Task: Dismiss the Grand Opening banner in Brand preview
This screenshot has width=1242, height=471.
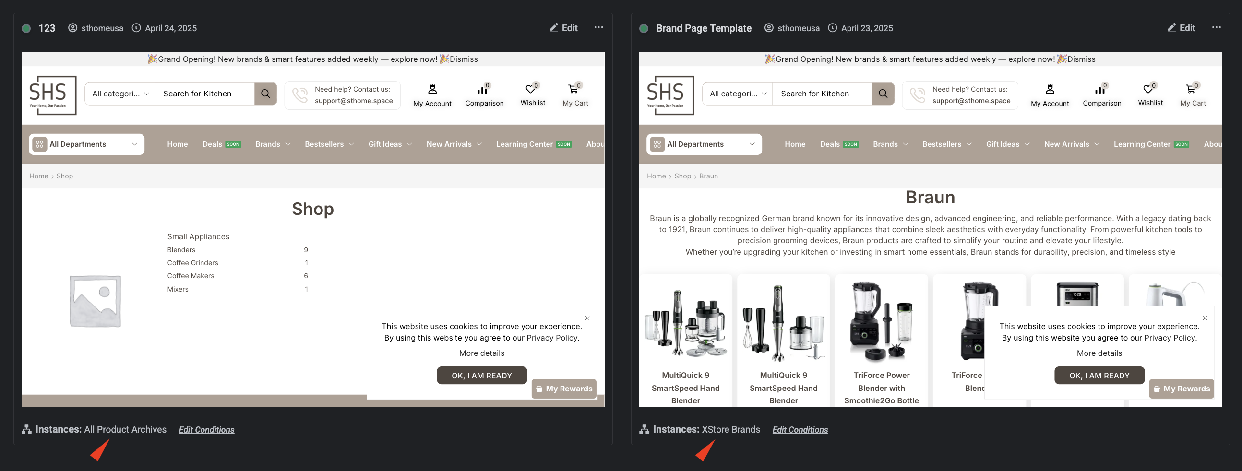Action: click(x=1081, y=59)
